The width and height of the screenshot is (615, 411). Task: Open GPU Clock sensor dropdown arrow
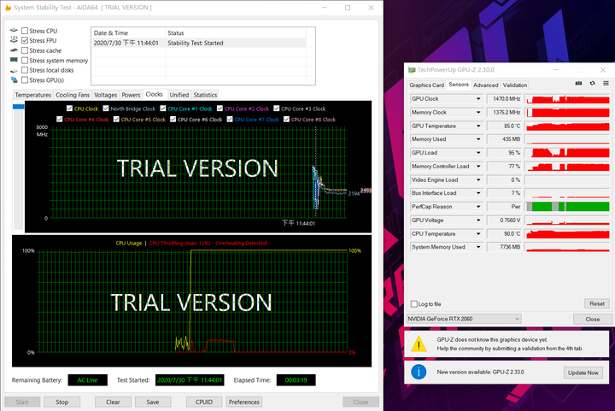pyautogui.click(x=478, y=99)
